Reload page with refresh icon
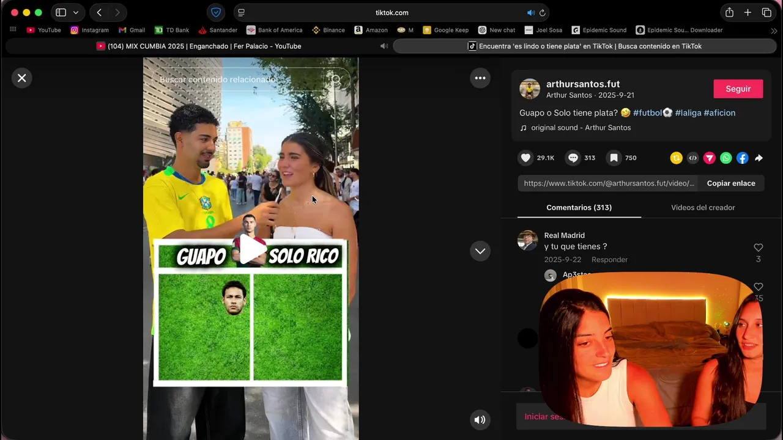The width and height of the screenshot is (783, 440). (x=542, y=12)
